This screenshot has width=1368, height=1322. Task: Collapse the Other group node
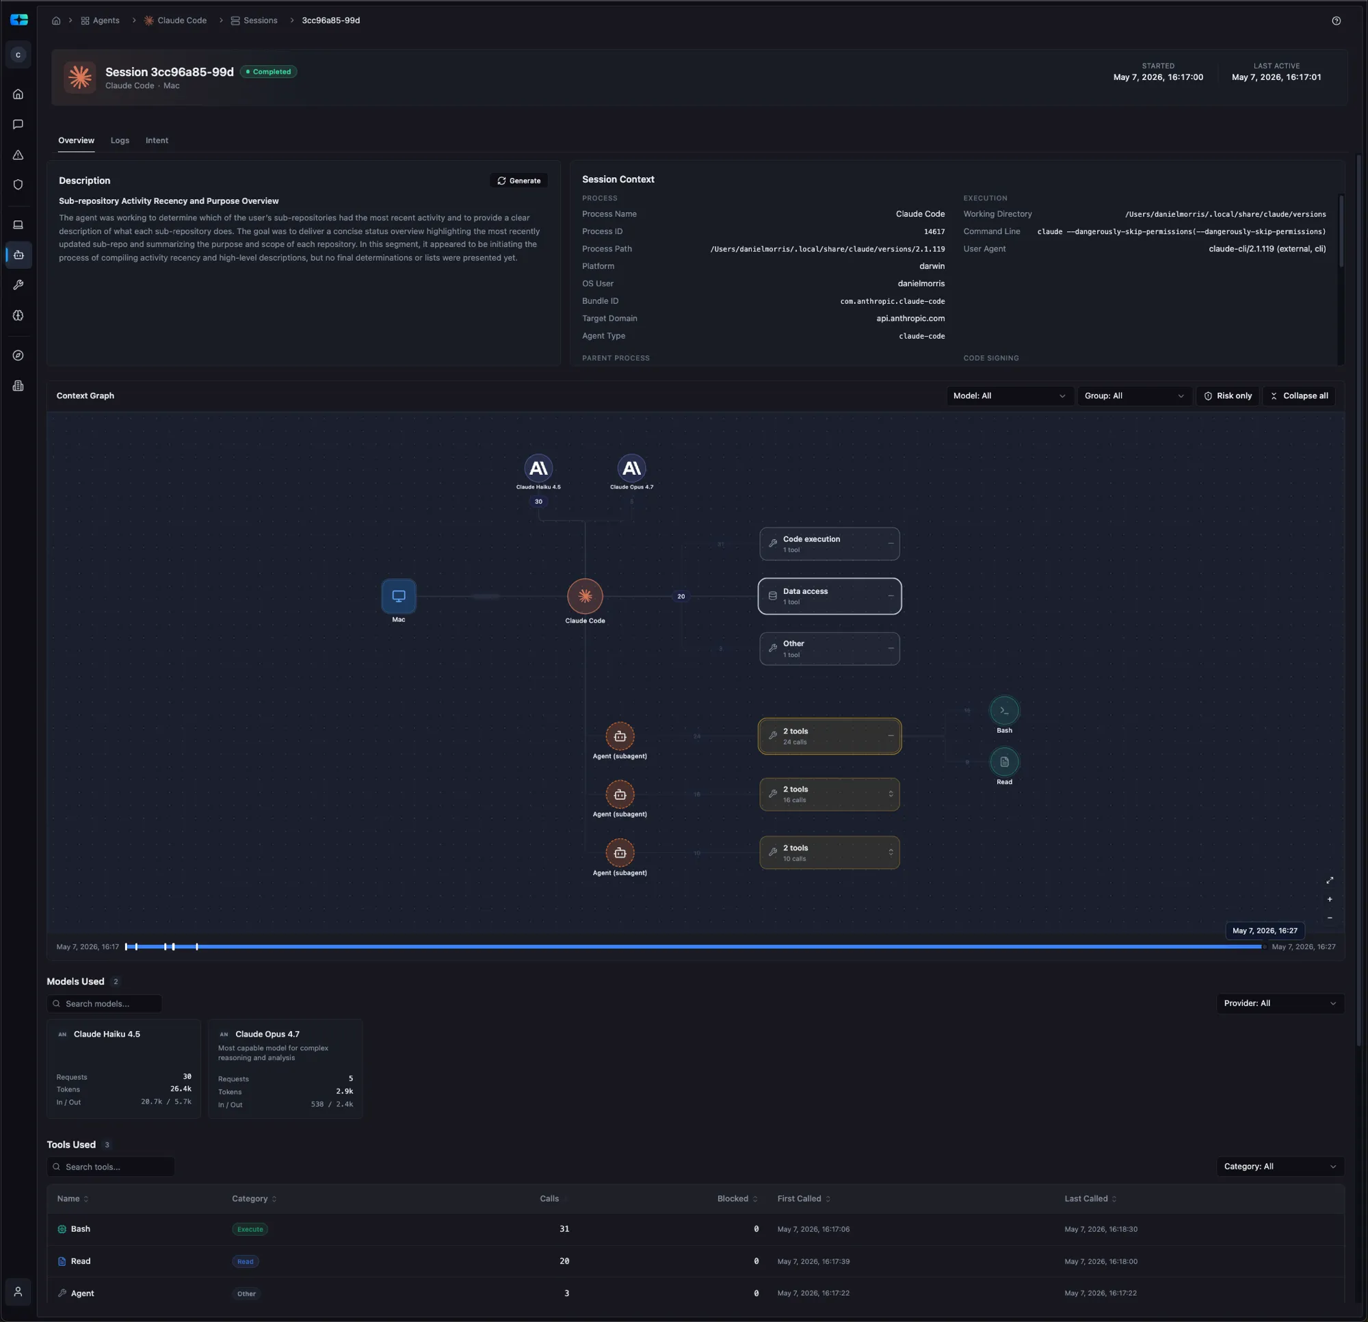coord(891,648)
